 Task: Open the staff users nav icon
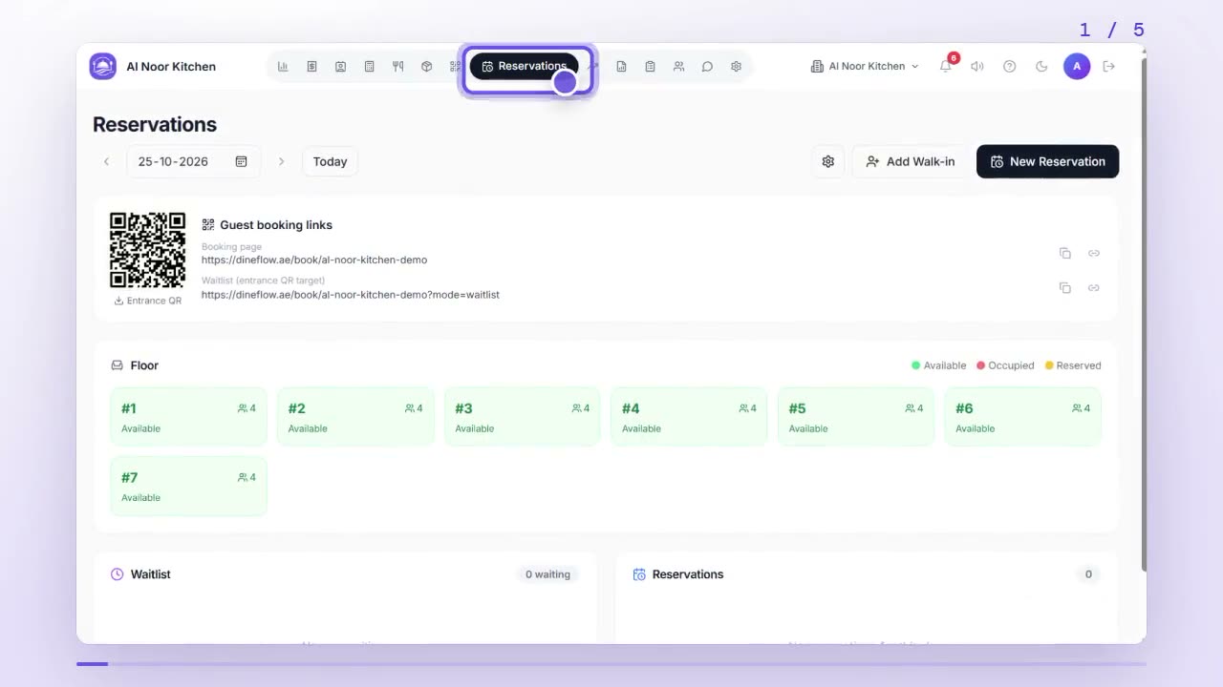coord(678,67)
